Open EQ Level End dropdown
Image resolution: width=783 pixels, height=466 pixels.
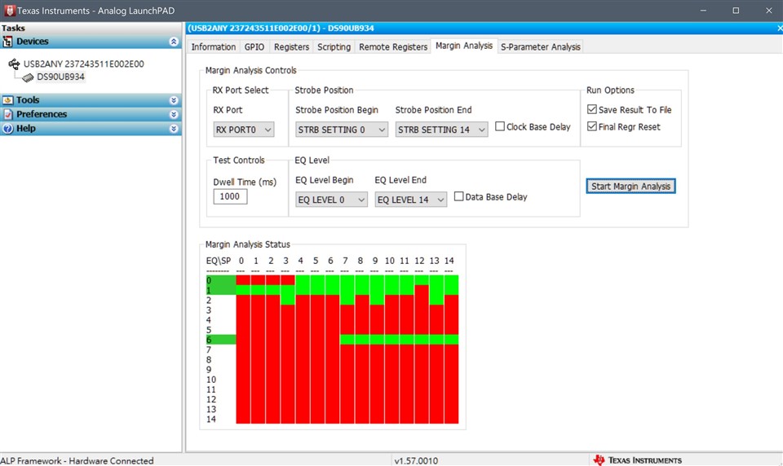click(x=410, y=200)
